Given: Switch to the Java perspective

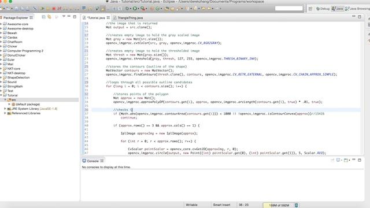Looking at the screenshot, I should (338, 9).
